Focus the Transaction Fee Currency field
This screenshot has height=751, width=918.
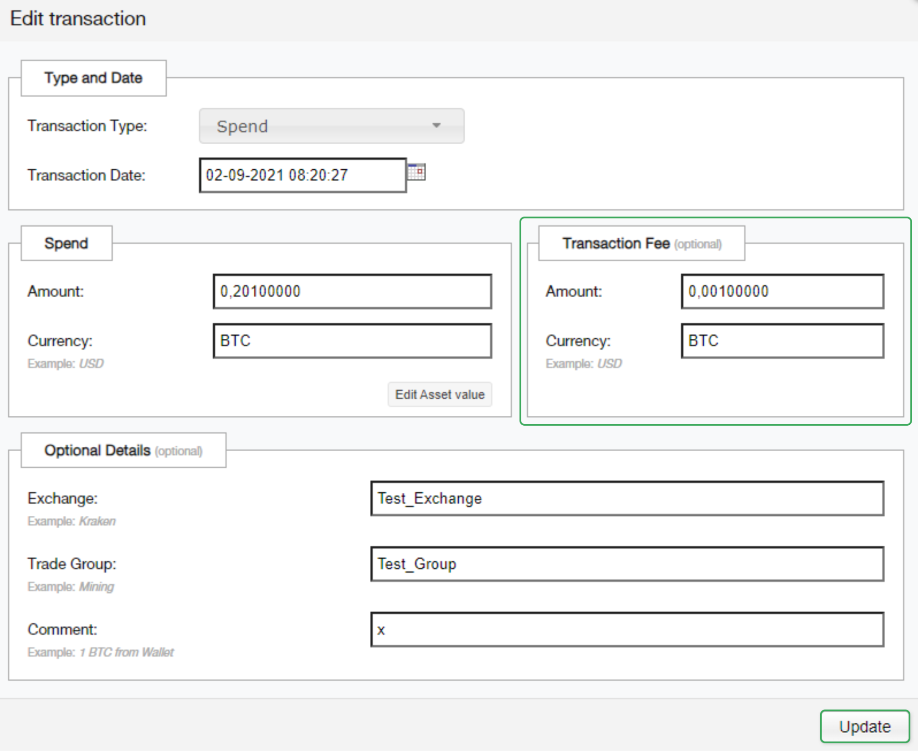(782, 341)
